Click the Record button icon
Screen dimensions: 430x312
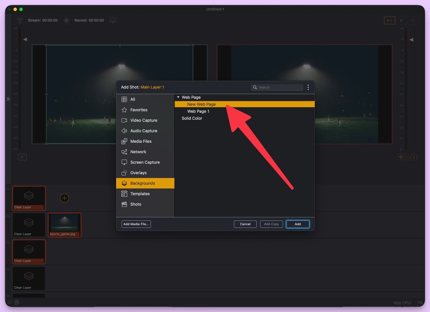[66, 20]
